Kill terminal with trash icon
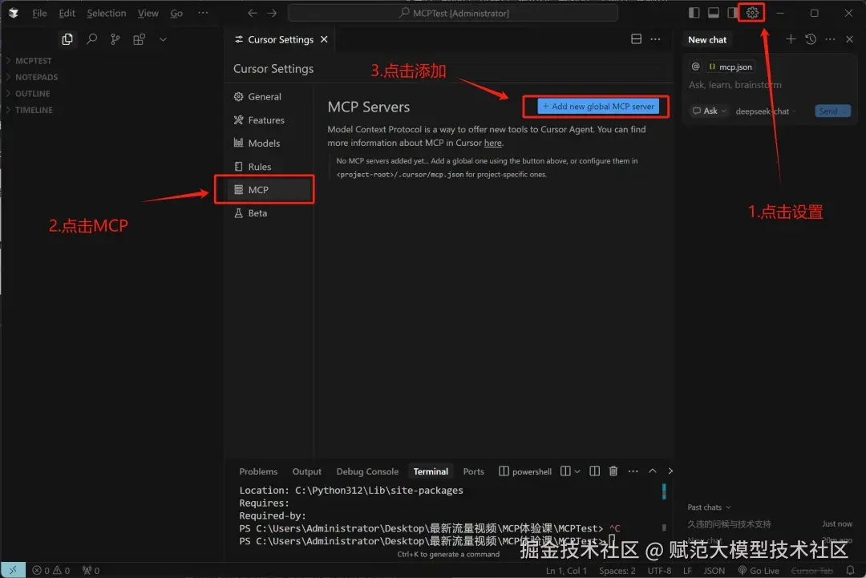The height and width of the screenshot is (578, 866). click(x=613, y=471)
